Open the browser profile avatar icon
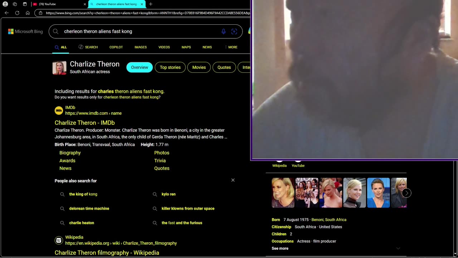This screenshot has width=458, height=258. [5, 4]
